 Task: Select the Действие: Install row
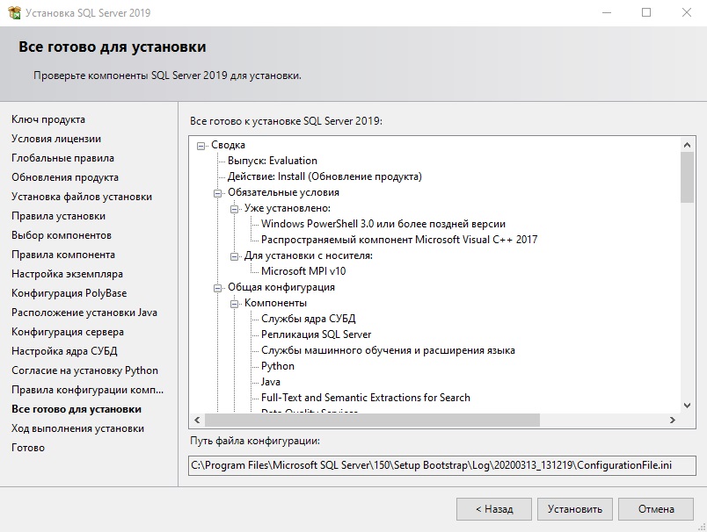(324, 176)
